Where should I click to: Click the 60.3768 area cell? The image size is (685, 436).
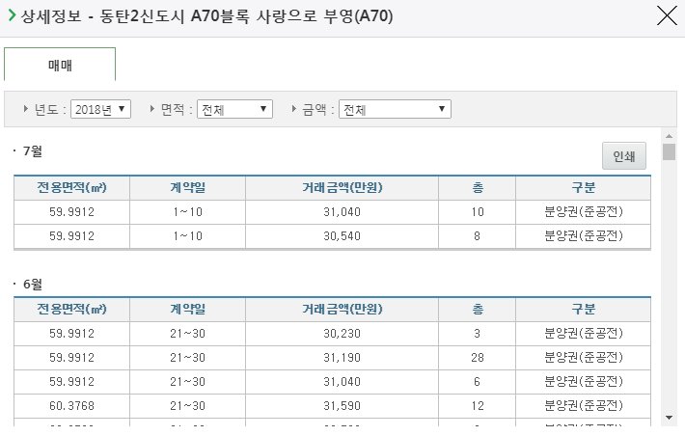(x=71, y=406)
